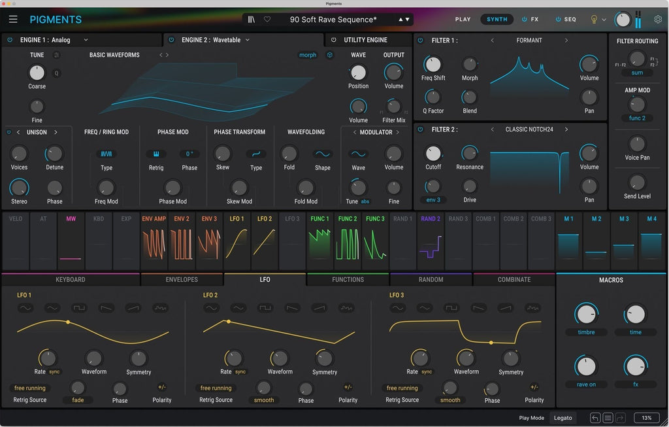669x427 pixels.
Task: Click the Q quantize icon next to Coarse
Action: (x=56, y=73)
